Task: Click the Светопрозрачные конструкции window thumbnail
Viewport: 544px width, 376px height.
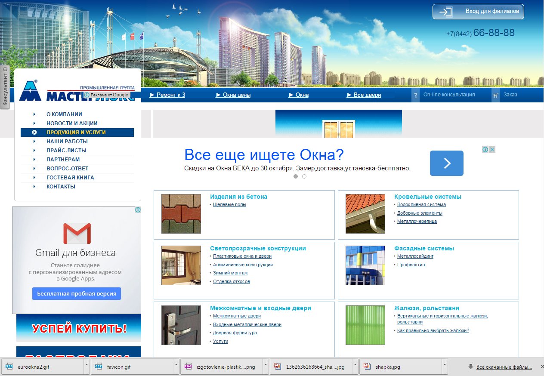Action: [x=181, y=265]
